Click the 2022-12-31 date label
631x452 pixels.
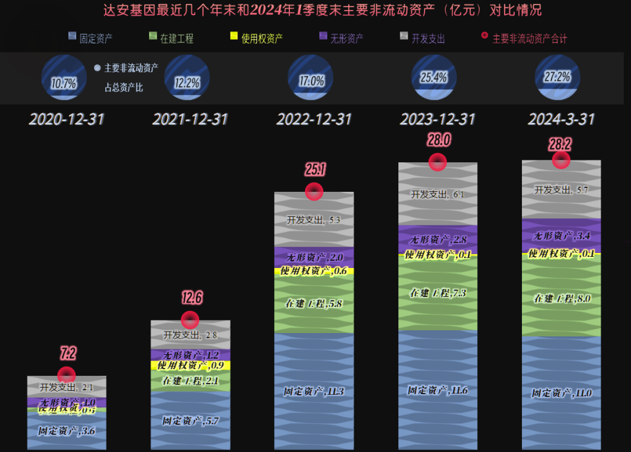point(314,120)
